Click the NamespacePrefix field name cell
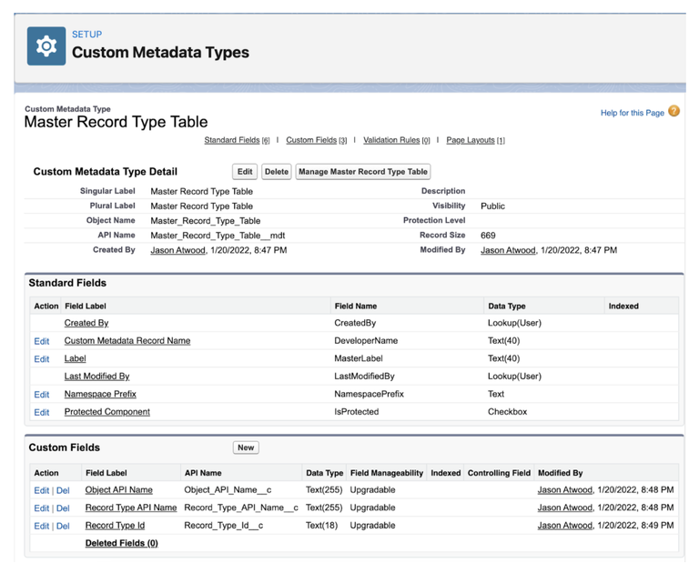The height and width of the screenshot is (573, 699). point(370,394)
